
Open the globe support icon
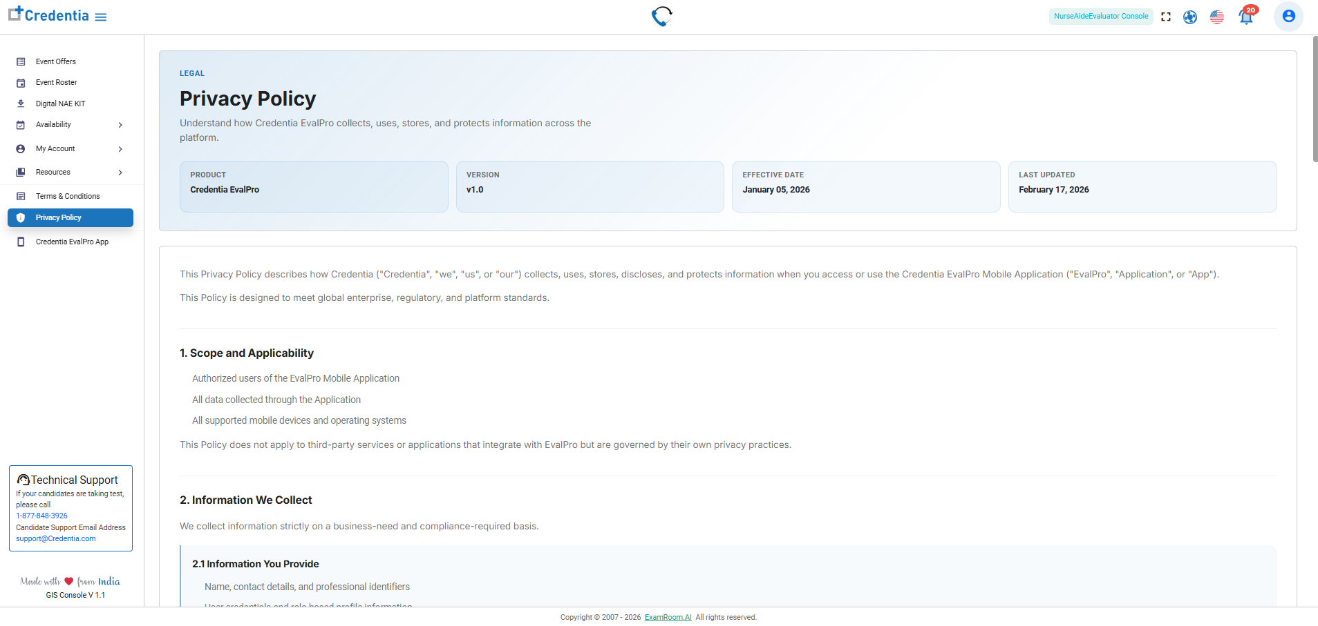1190,17
